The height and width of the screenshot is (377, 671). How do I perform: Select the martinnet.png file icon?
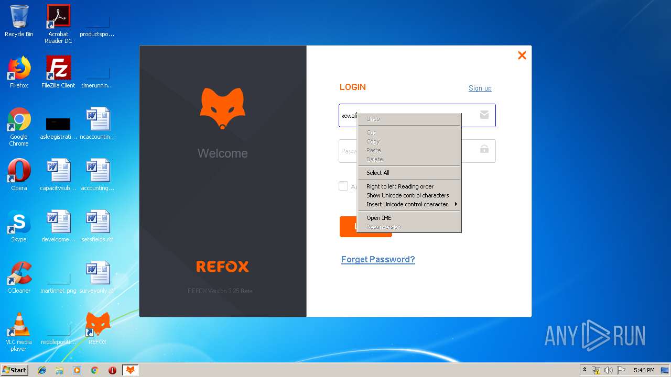[x=58, y=283]
